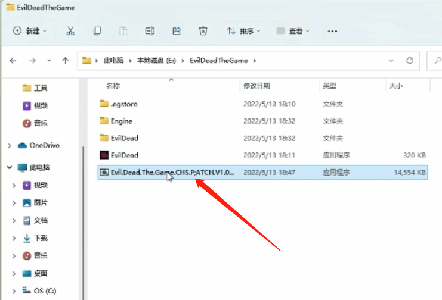Click the Paste clipboard icon
The image size is (442, 300).
point(123,31)
